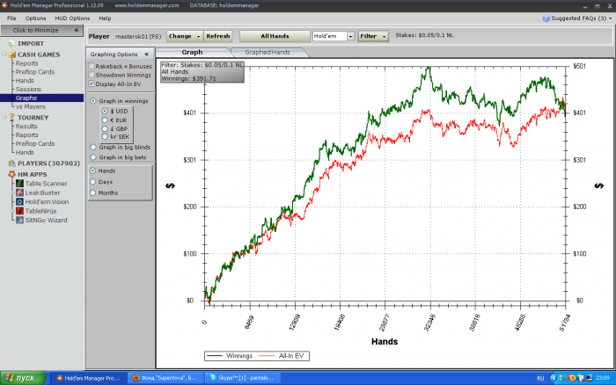Open the Change player dropdown

(x=185, y=36)
